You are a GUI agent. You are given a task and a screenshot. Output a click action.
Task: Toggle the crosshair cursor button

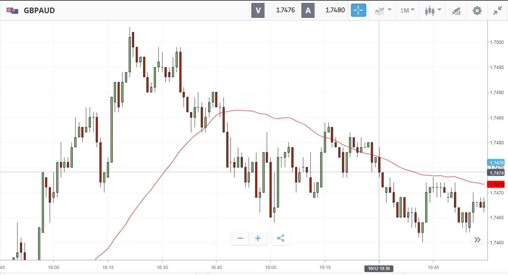point(358,10)
